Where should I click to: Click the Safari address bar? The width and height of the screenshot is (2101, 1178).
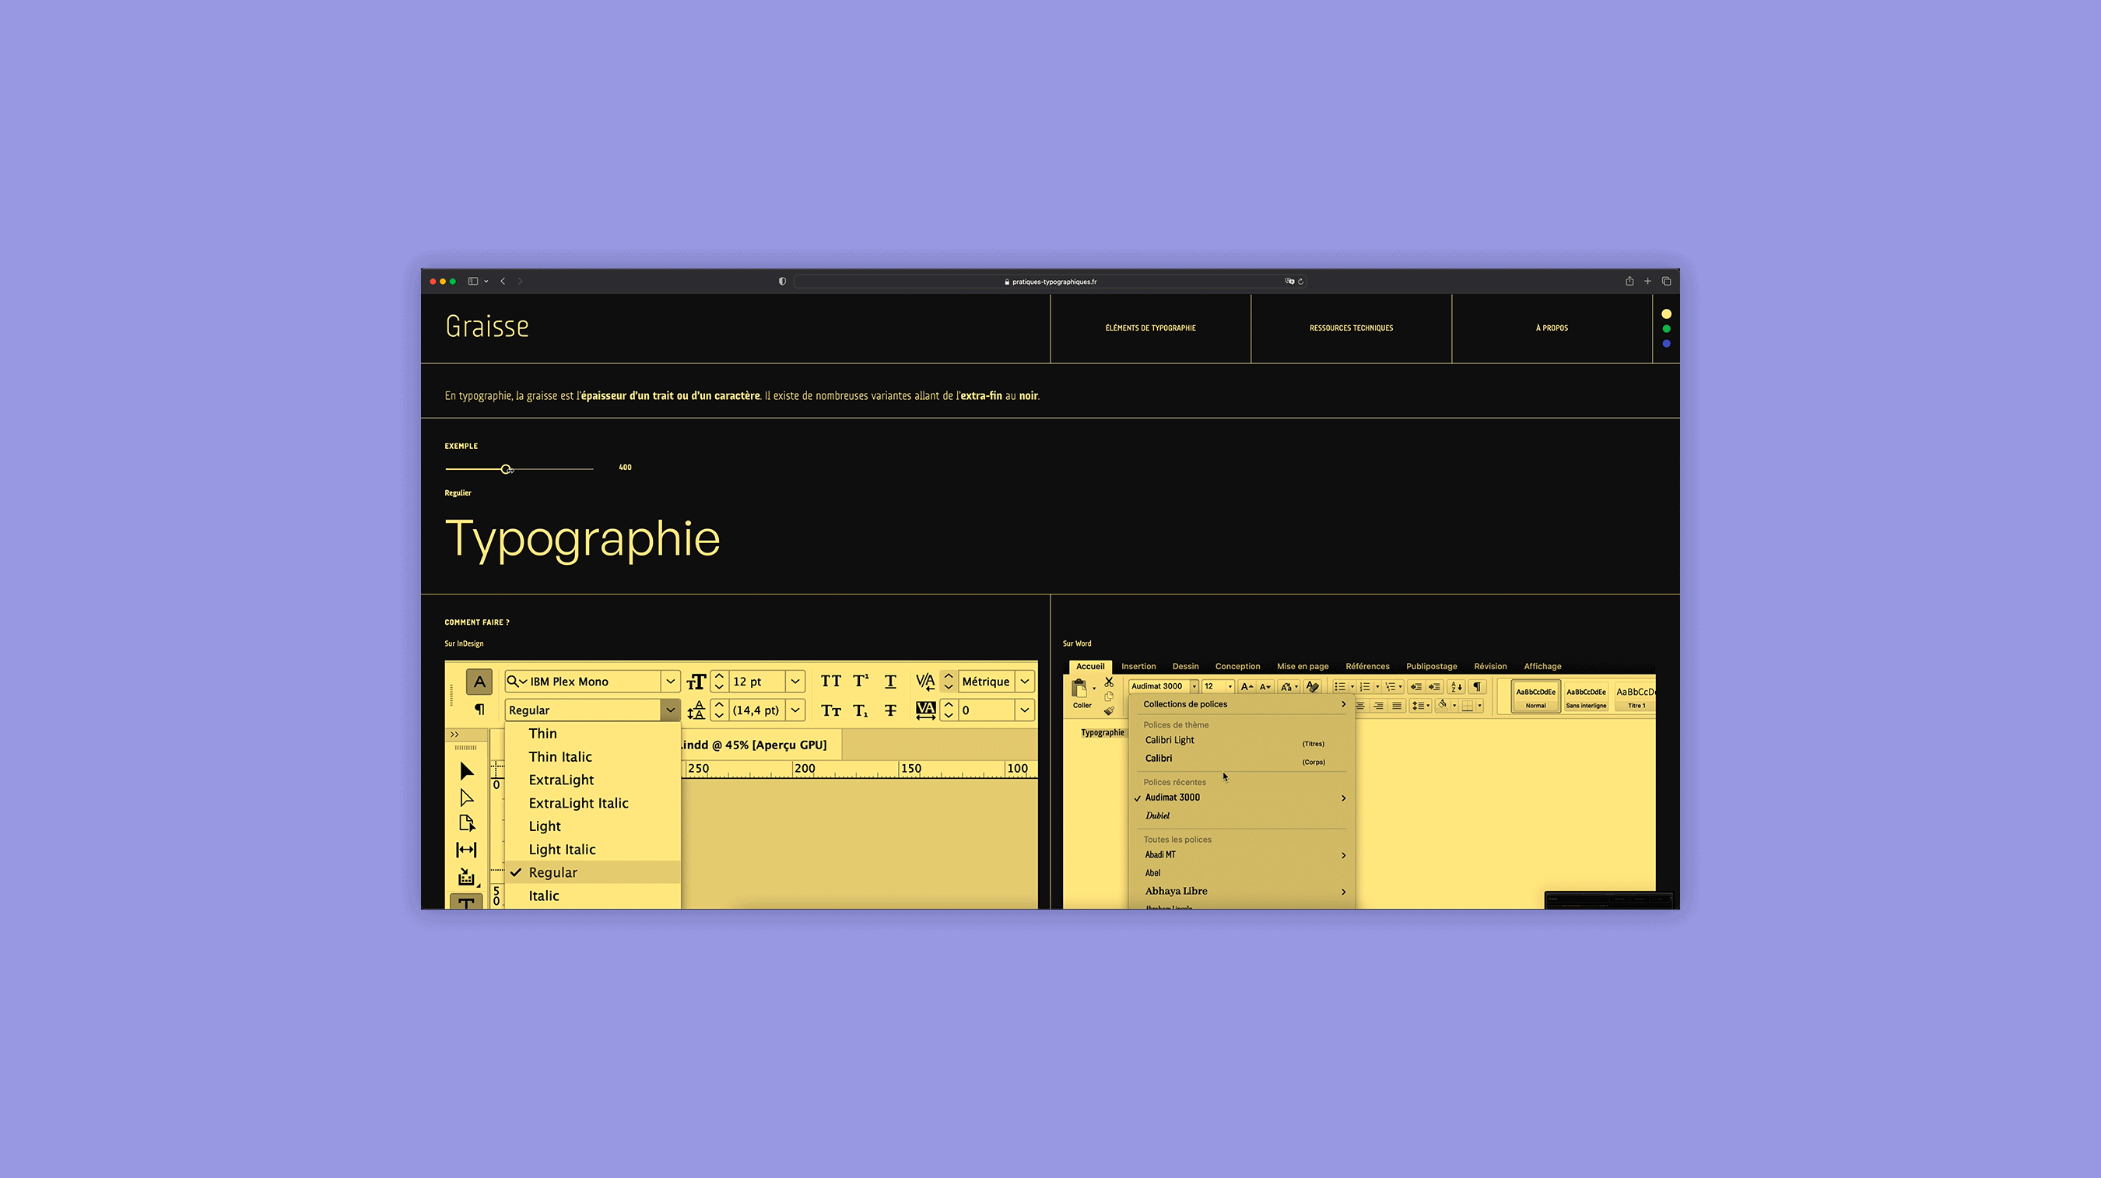(x=1050, y=282)
